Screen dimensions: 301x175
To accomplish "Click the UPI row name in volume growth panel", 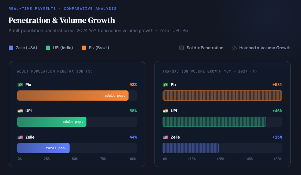I will point(174,111).
